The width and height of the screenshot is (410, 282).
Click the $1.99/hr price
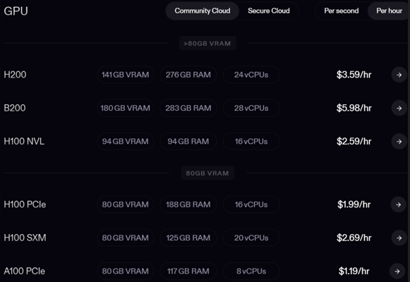coord(354,204)
